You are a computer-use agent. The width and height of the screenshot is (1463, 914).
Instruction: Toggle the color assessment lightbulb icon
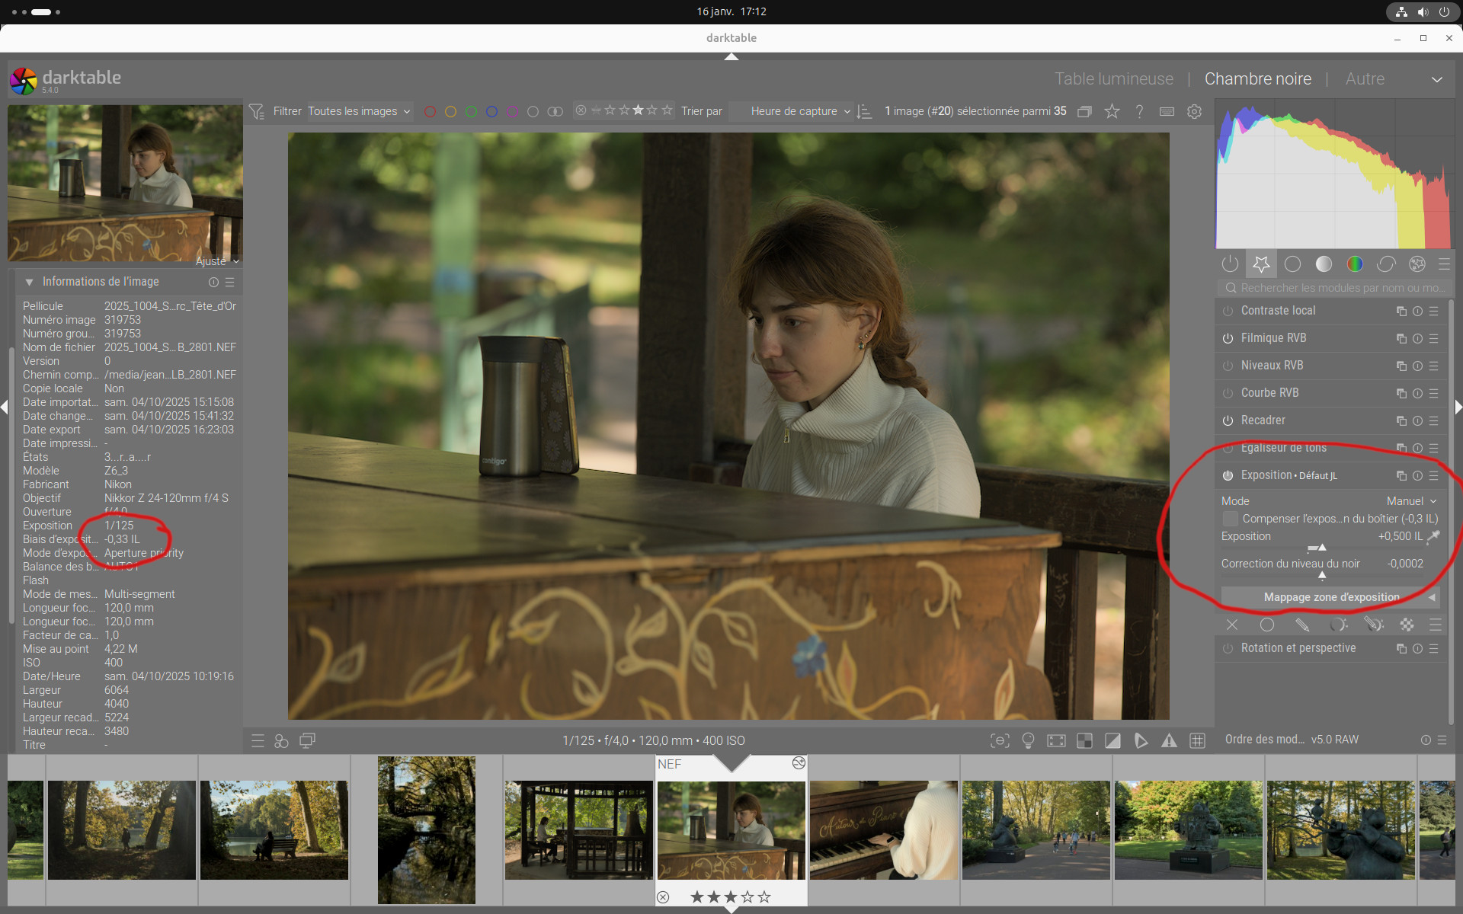coord(1028,740)
